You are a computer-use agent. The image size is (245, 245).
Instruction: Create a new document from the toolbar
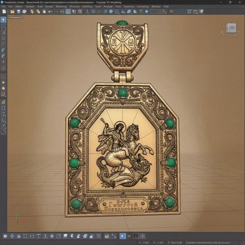(4, 11)
